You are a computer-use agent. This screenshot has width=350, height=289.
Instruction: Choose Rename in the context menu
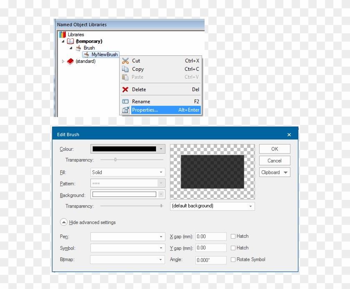point(140,101)
